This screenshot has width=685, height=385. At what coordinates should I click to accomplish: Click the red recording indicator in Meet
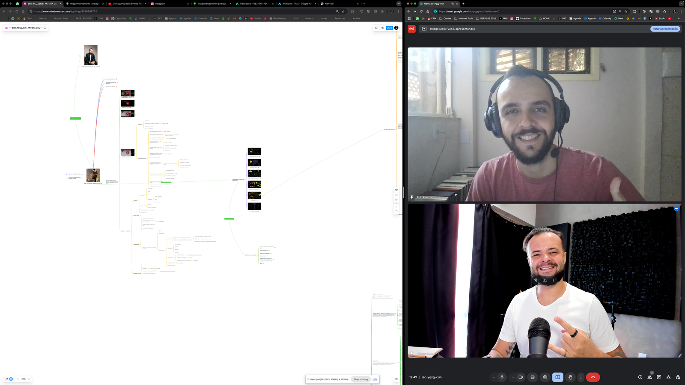[412, 29]
